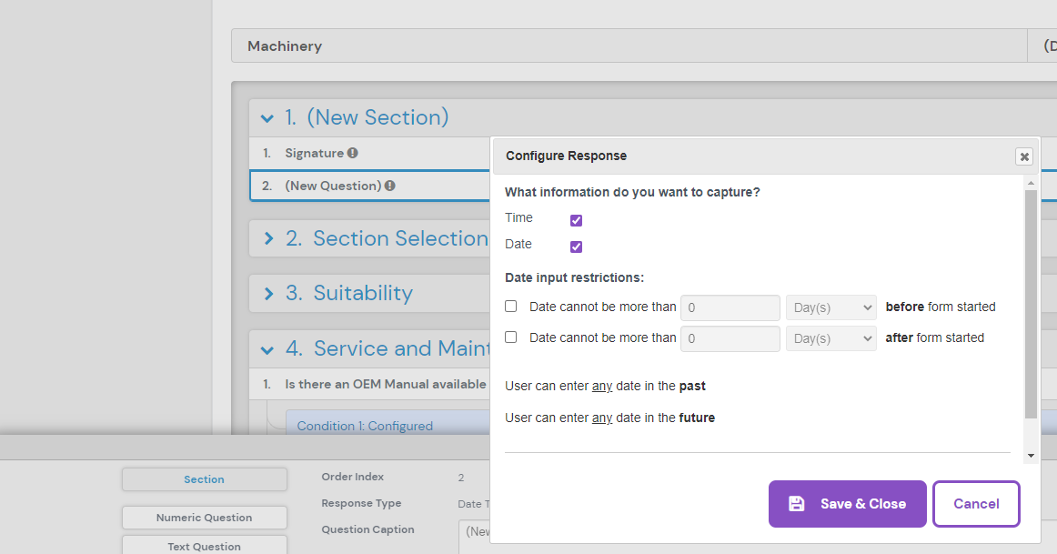
Task: Uncheck the Time checkbox
Action: click(576, 220)
